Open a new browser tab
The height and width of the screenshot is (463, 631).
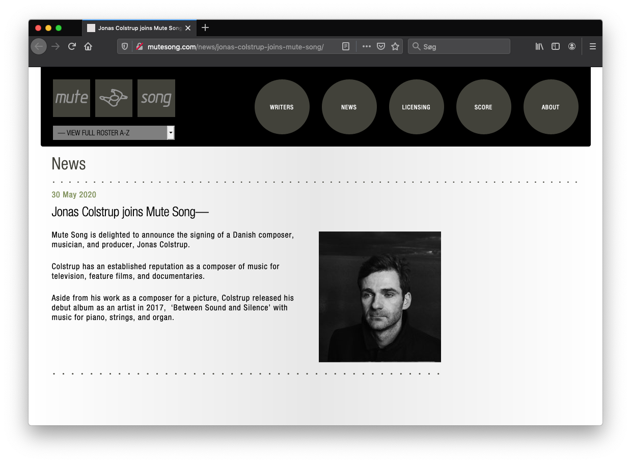[x=205, y=28]
